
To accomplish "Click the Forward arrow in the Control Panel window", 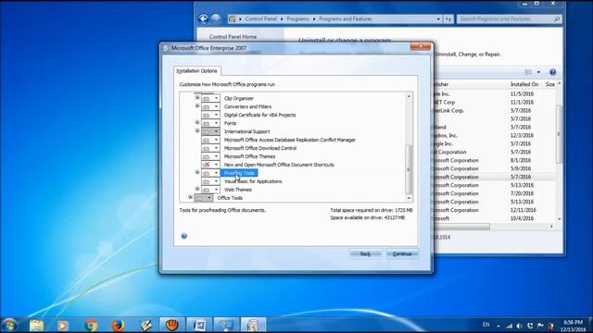I will (216, 18).
